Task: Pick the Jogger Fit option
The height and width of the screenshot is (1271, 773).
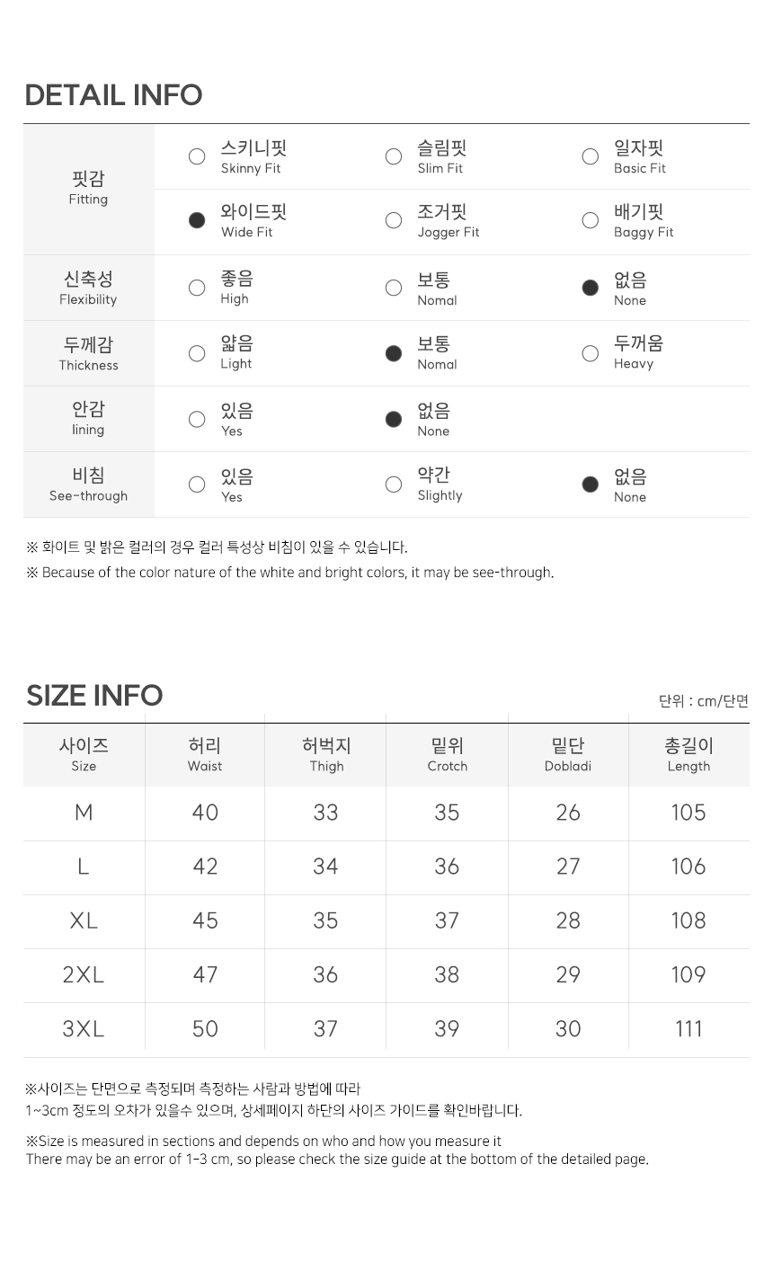Action: click(393, 221)
